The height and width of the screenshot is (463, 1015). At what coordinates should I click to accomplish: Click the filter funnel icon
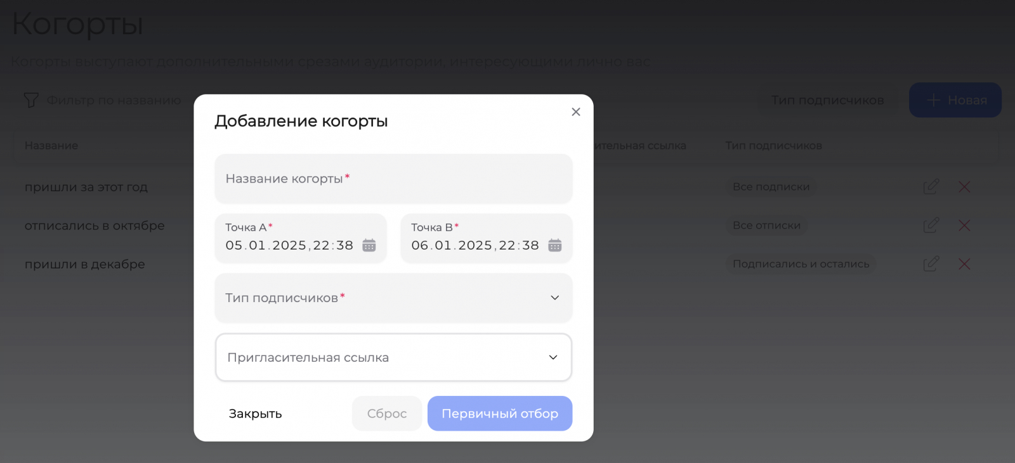(31, 100)
